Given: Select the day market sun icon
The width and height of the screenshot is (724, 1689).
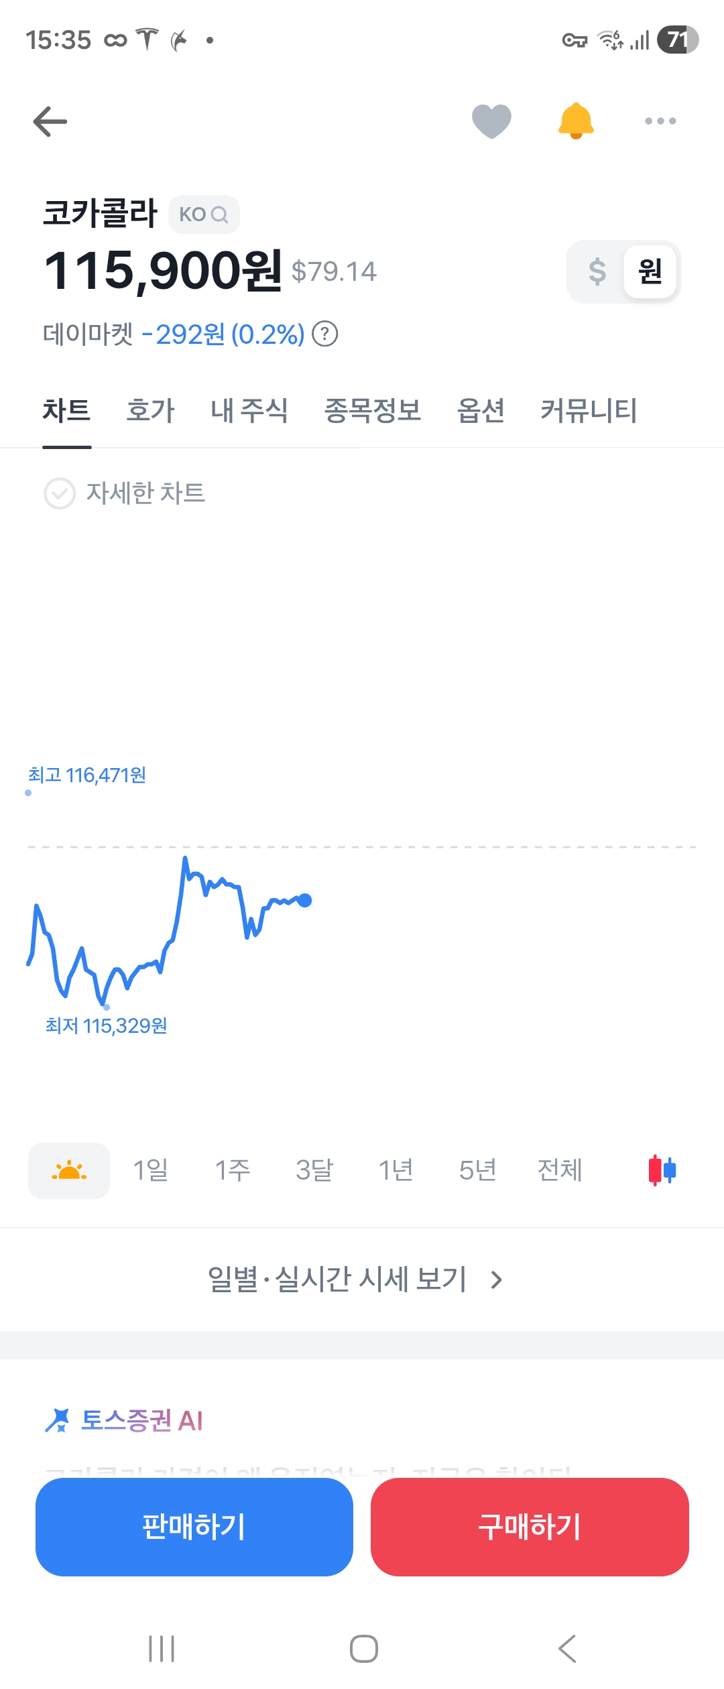Looking at the screenshot, I should [x=69, y=1170].
